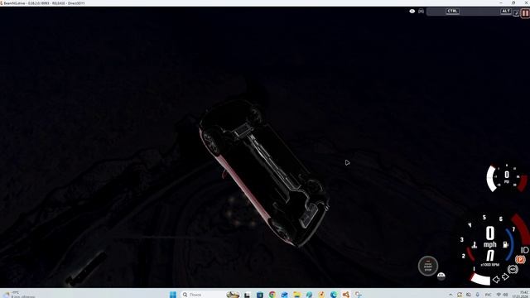The width and height of the screenshot is (530, 298).
Task: Toggle the eye visibility icon in top bar
Action: tap(412, 11)
